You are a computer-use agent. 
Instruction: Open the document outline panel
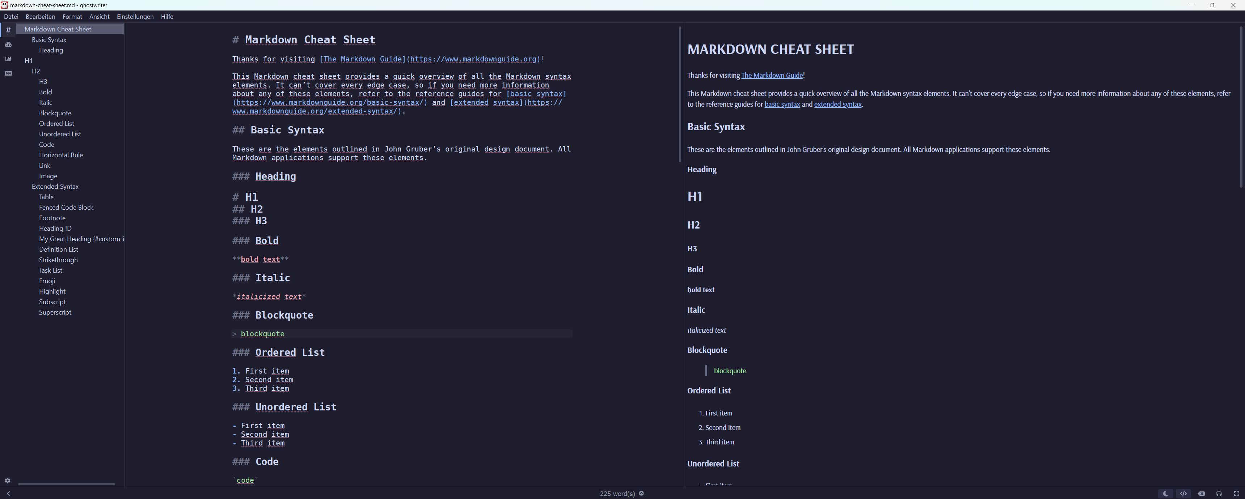[8, 29]
